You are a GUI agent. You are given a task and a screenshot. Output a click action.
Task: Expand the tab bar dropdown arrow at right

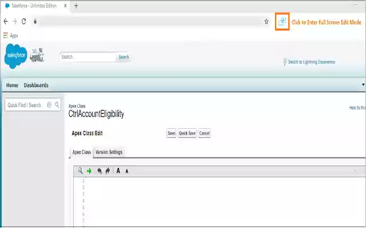pyautogui.click(x=363, y=85)
